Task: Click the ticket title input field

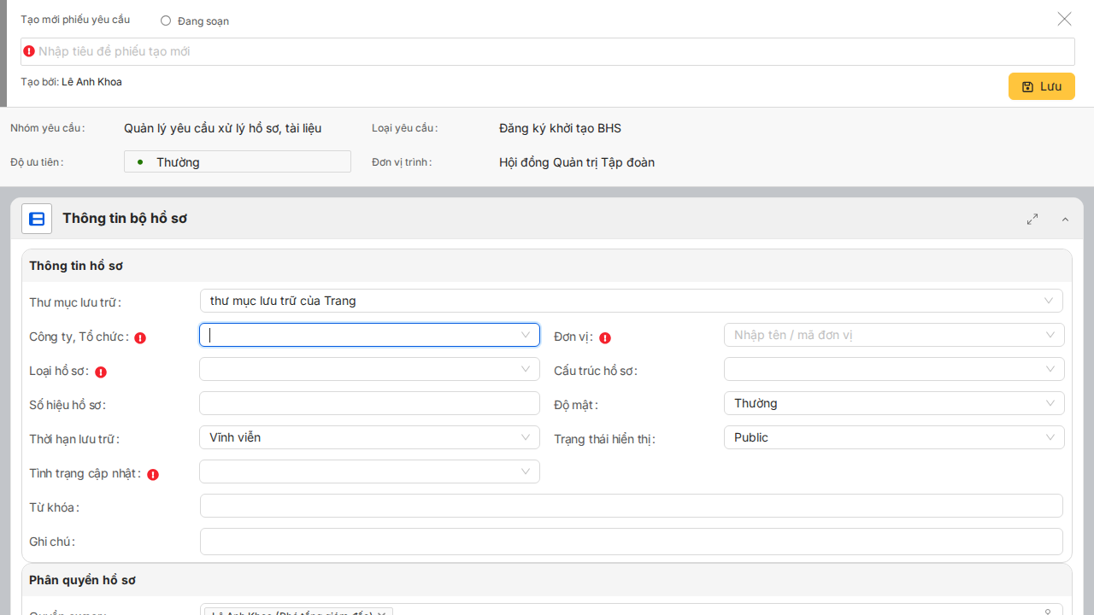Action: coord(547,51)
